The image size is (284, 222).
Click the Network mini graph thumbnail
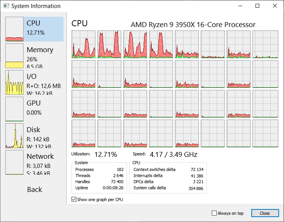click(x=14, y=162)
